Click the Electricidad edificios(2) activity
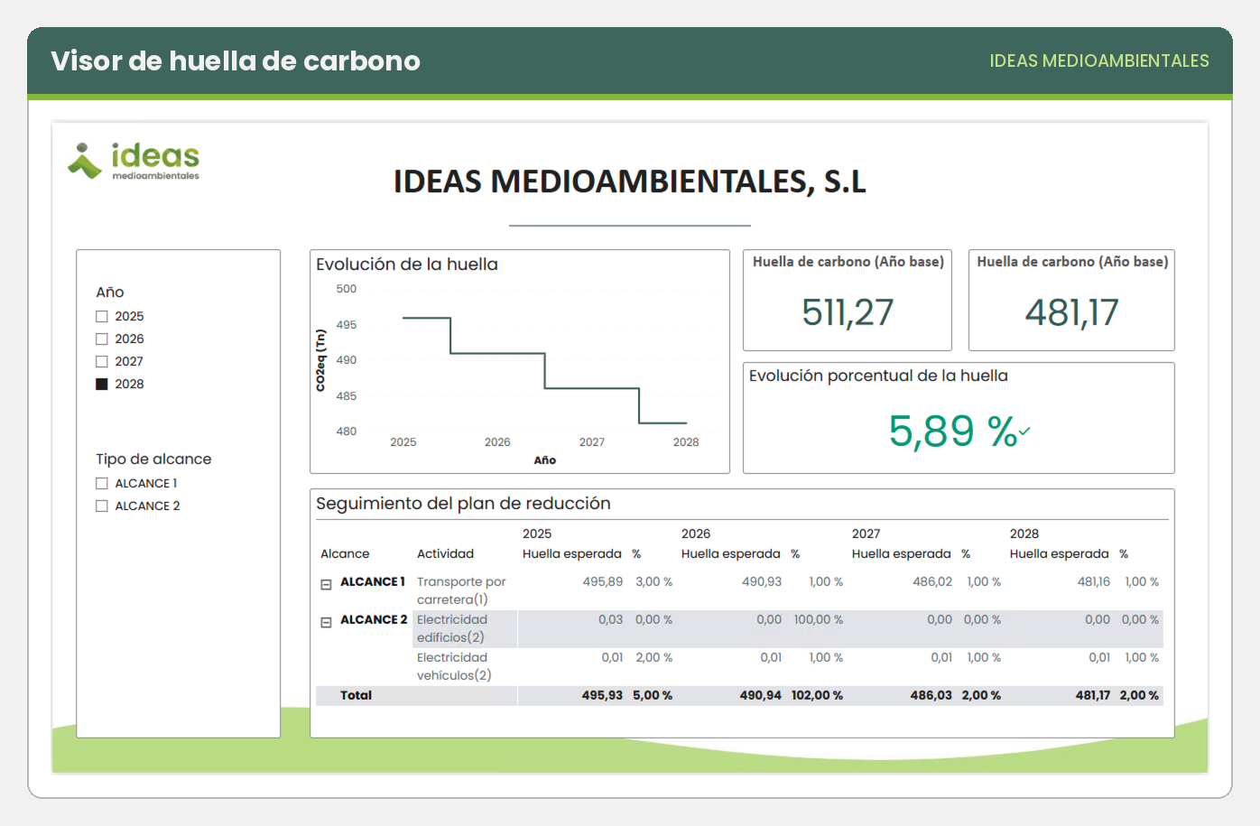 (452, 628)
